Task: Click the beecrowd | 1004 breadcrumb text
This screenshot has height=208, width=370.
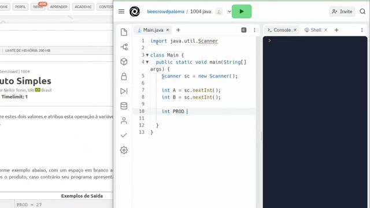Action: (x=14, y=72)
